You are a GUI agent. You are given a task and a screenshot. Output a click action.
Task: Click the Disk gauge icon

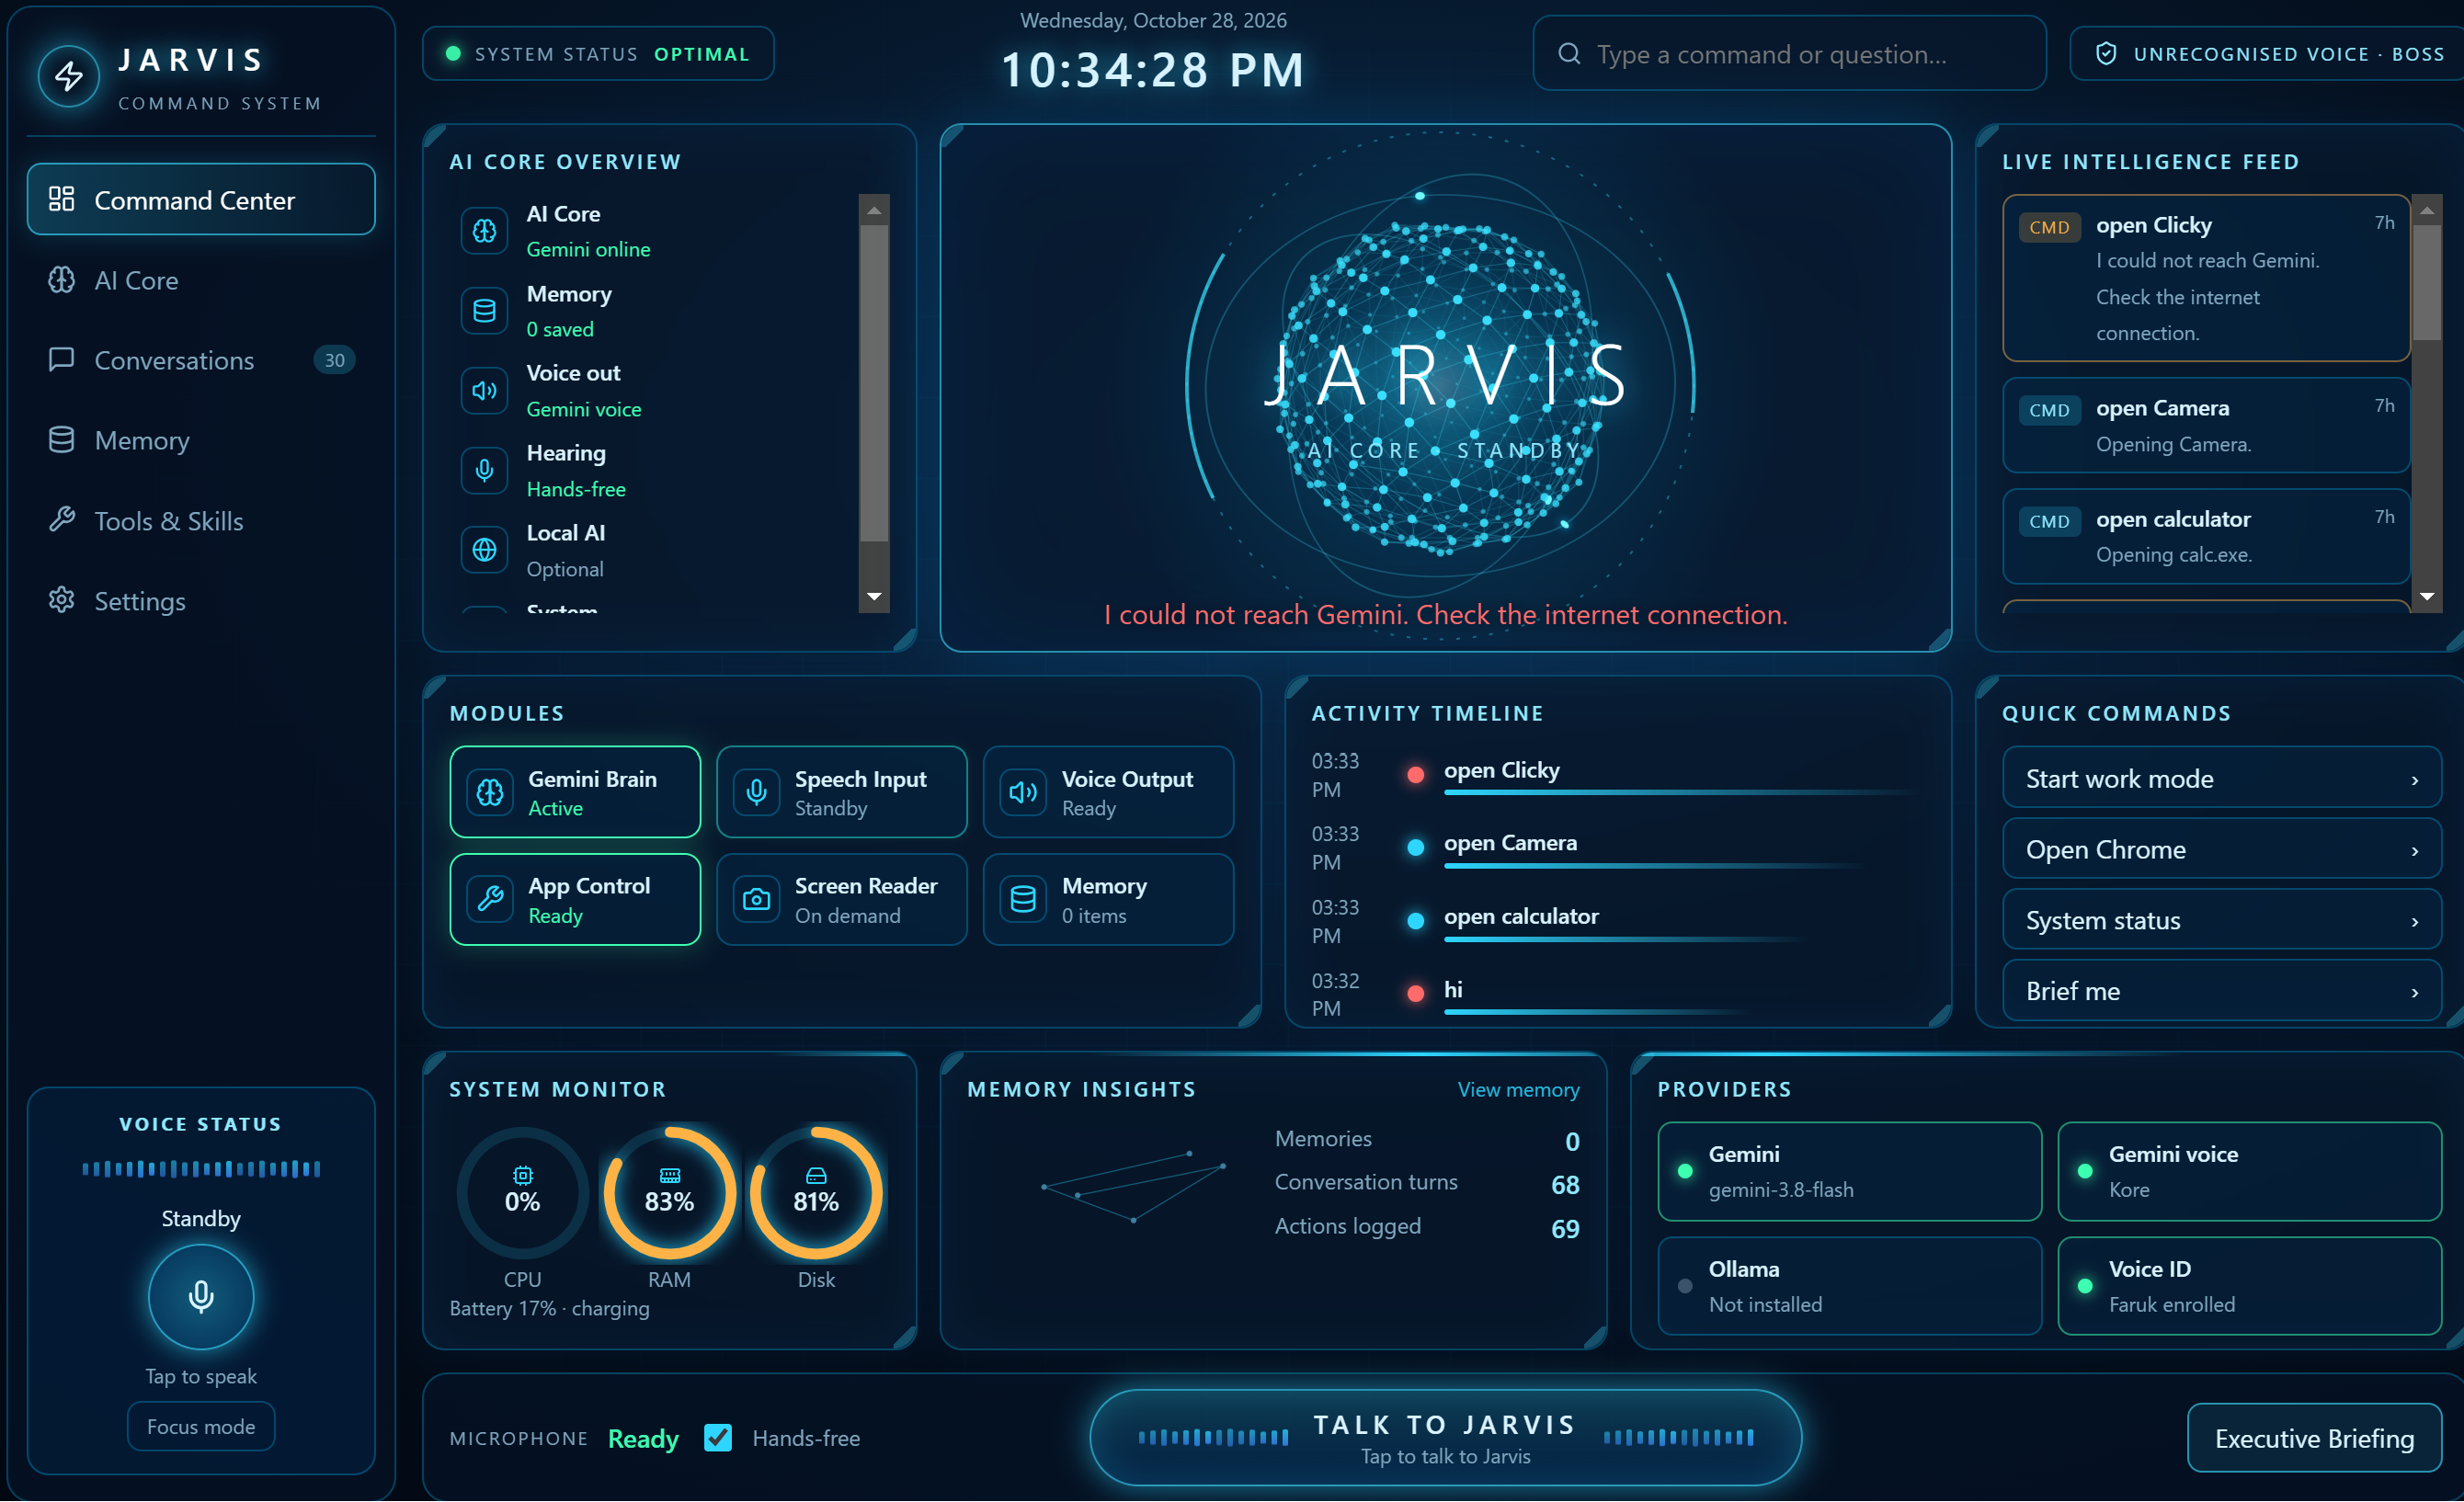[x=816, y=1175]
